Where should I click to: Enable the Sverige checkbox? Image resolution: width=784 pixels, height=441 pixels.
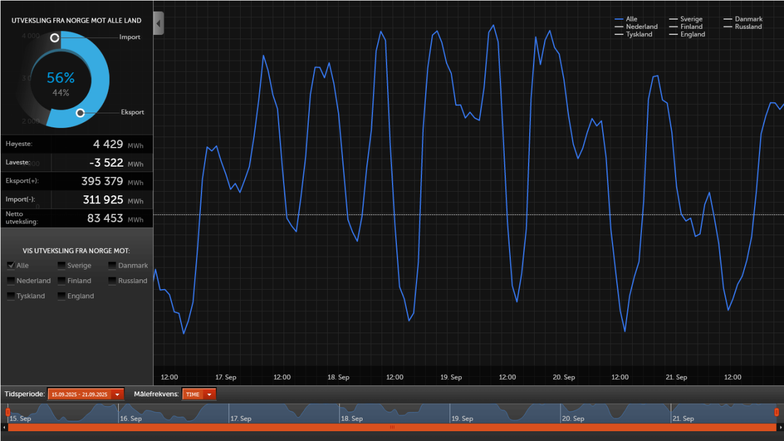pos(61,265)
